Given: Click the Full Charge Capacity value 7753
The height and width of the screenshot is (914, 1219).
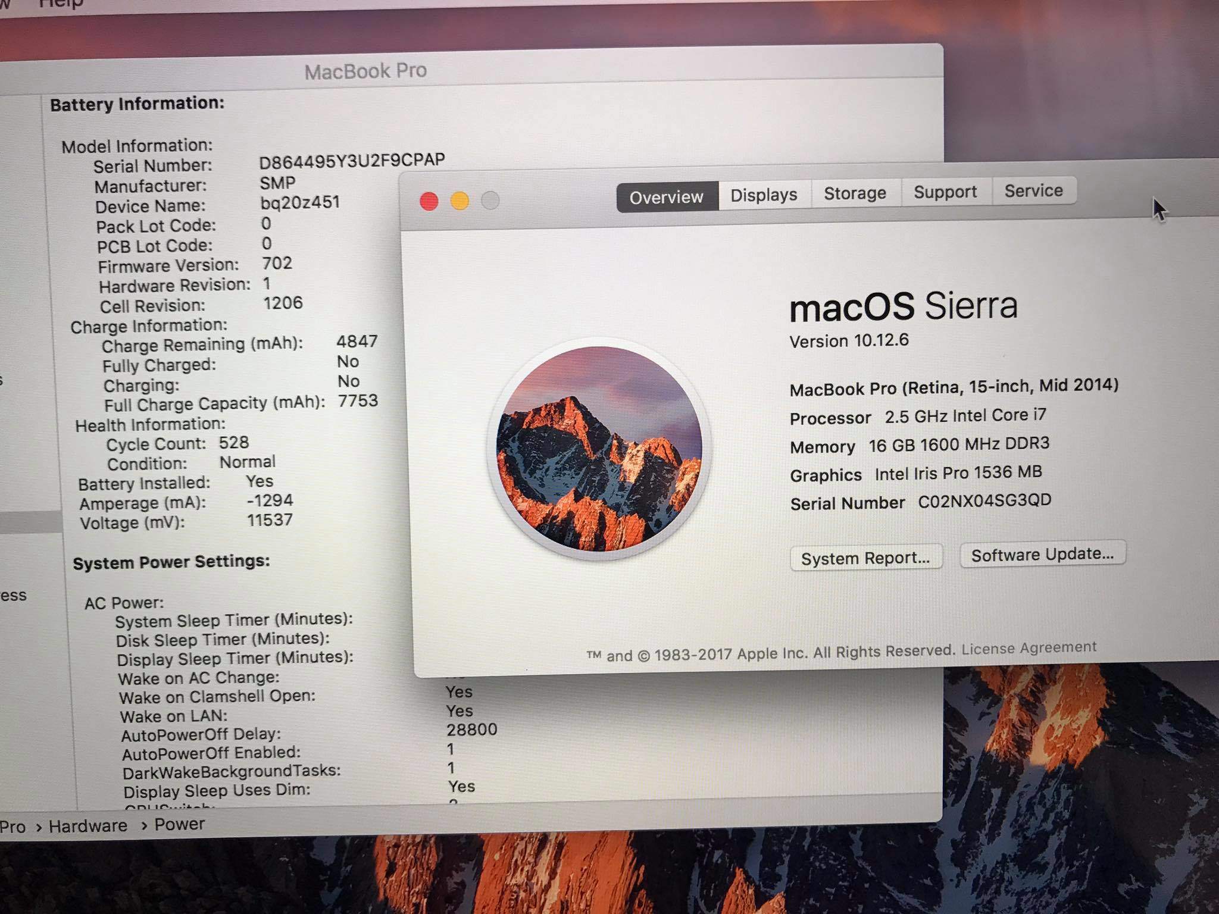Looking at the screenshot, I should pyautogui.click(x=358, y=400).
